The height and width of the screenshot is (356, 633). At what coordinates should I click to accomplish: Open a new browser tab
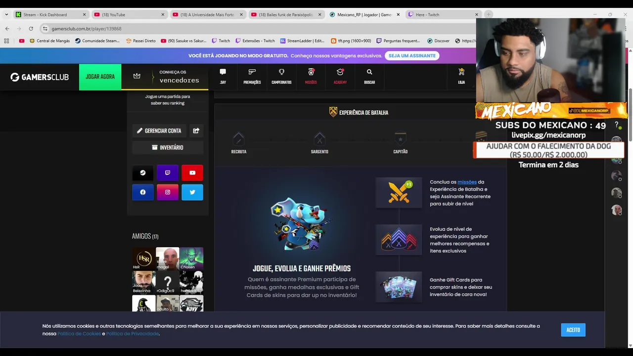[x=489, y=14]
